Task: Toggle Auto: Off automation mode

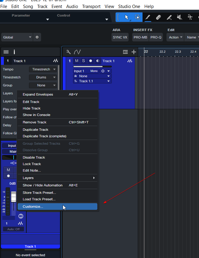Action: (x=13, y=229)
